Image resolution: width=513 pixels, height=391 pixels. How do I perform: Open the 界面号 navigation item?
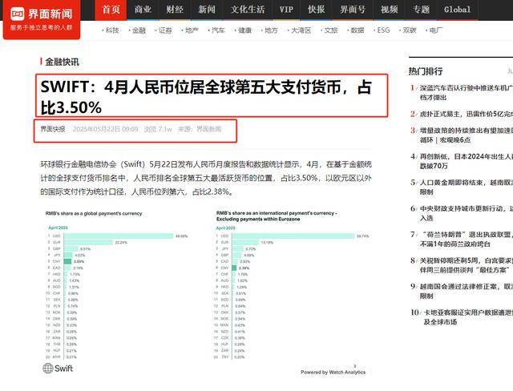[353, 10]
